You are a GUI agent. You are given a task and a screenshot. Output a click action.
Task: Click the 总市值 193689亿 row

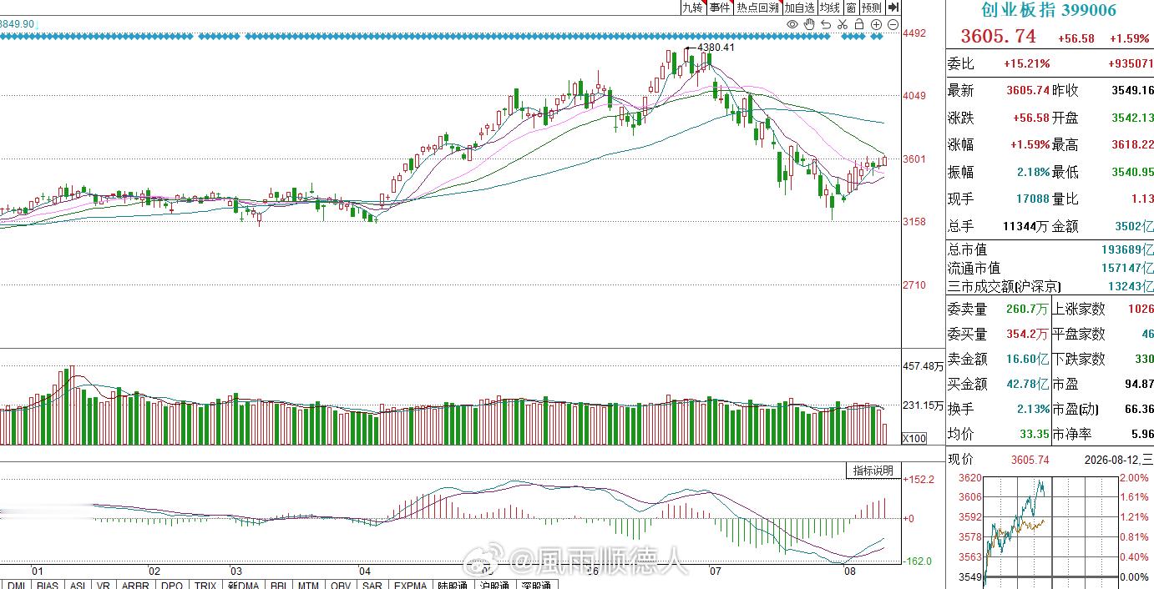click(x=1050, y=249)
